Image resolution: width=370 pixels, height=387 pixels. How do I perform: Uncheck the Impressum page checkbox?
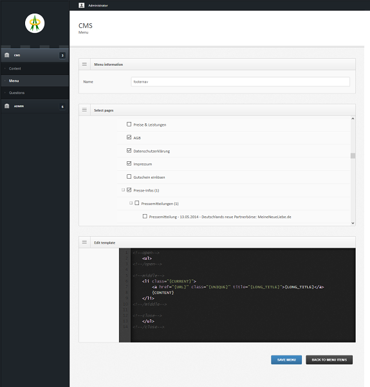(x=129, y=163)
